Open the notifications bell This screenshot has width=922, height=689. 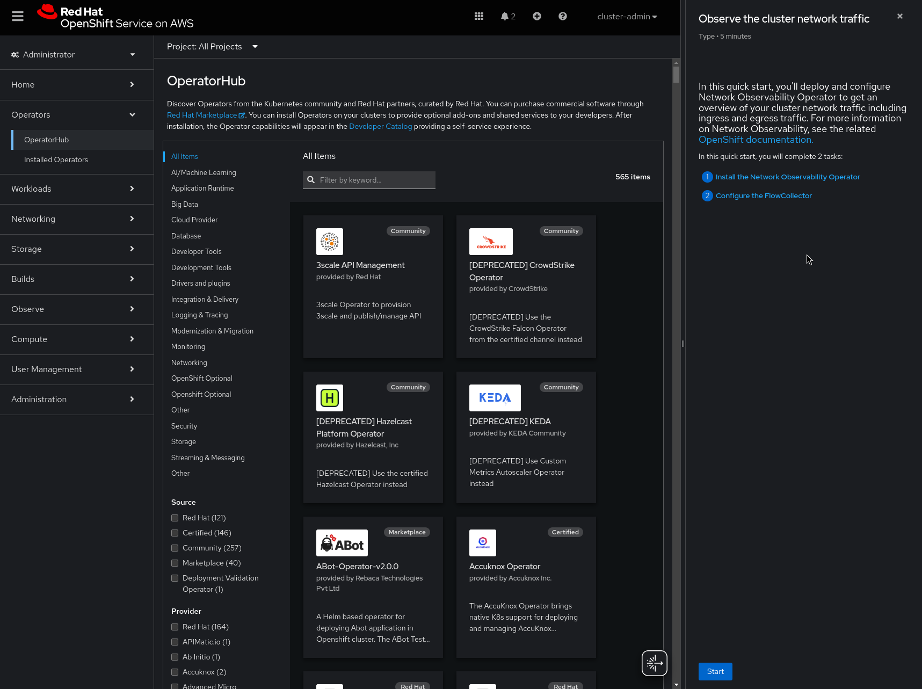[508, 17]
